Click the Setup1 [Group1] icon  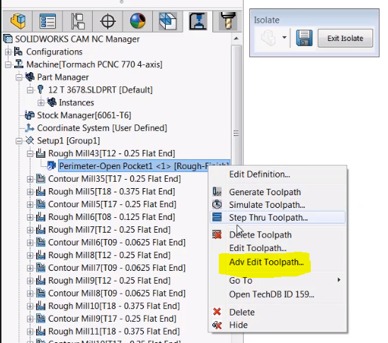point(30,141)
